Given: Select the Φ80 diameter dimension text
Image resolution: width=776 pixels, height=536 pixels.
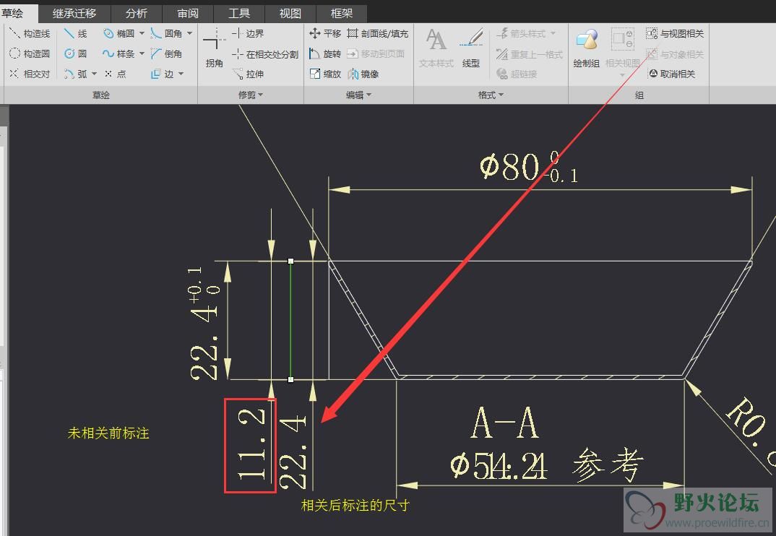Looking at the screenshot, I should tap(528, 167).
